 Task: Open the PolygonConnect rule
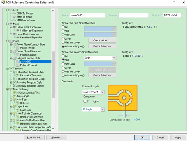coord(28,65)
